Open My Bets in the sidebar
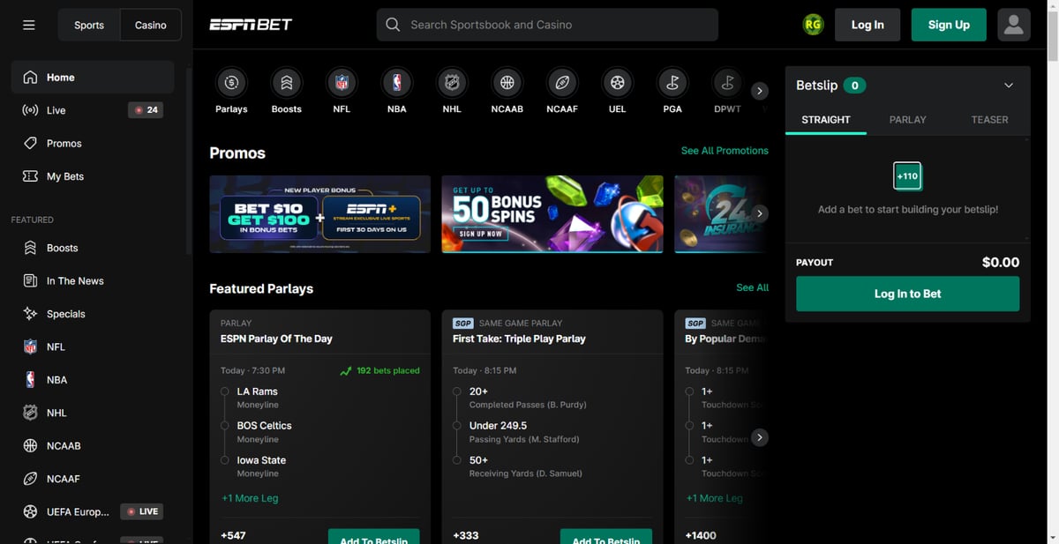The height and width of the screenshot is (544, 1059). coord(93,176)
